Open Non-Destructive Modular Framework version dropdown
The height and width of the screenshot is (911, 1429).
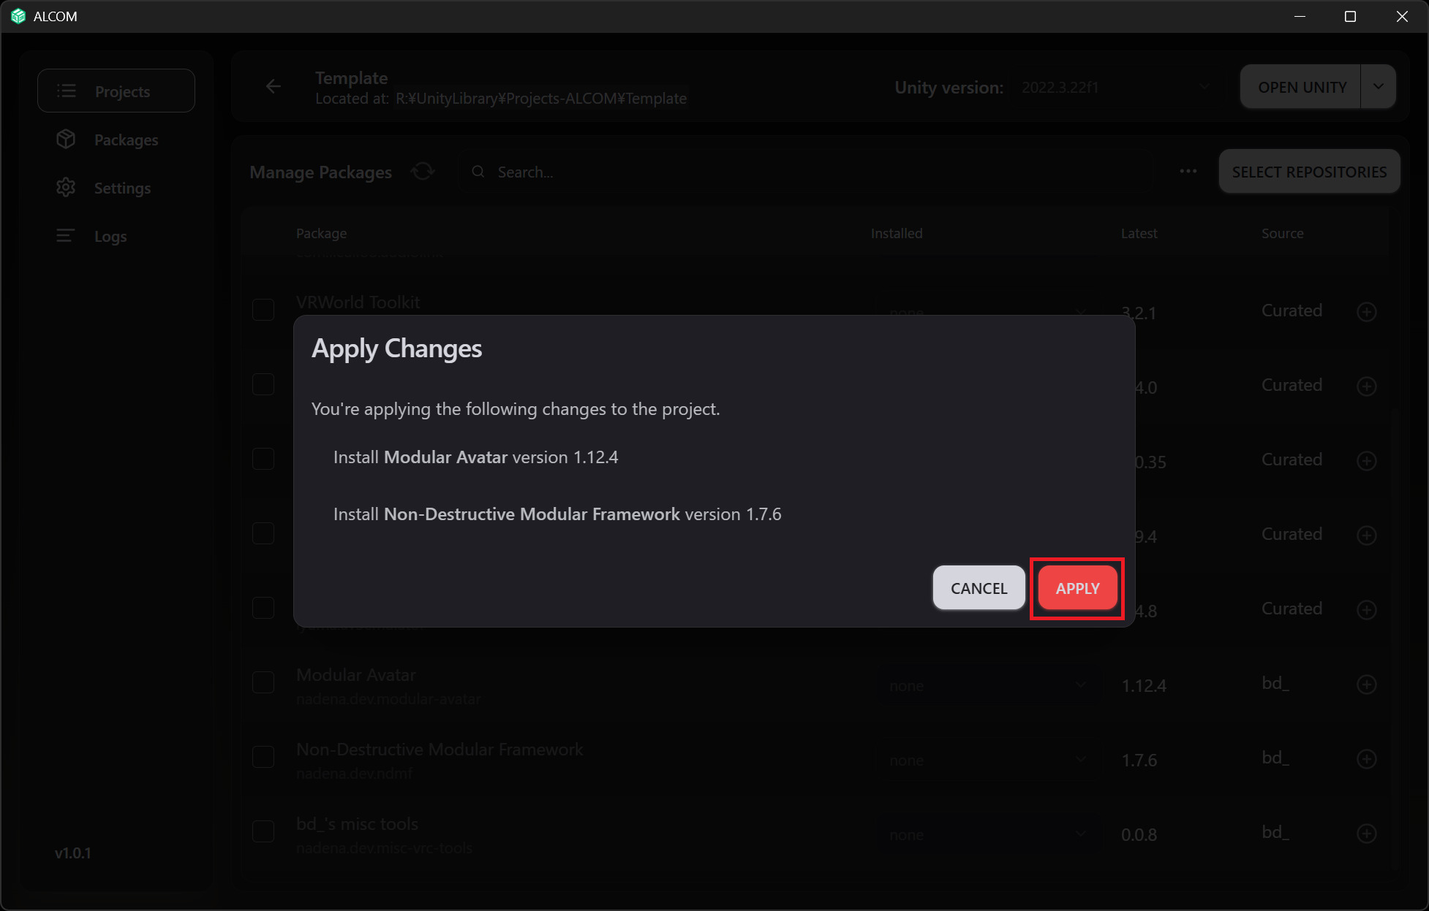[987, 760]
